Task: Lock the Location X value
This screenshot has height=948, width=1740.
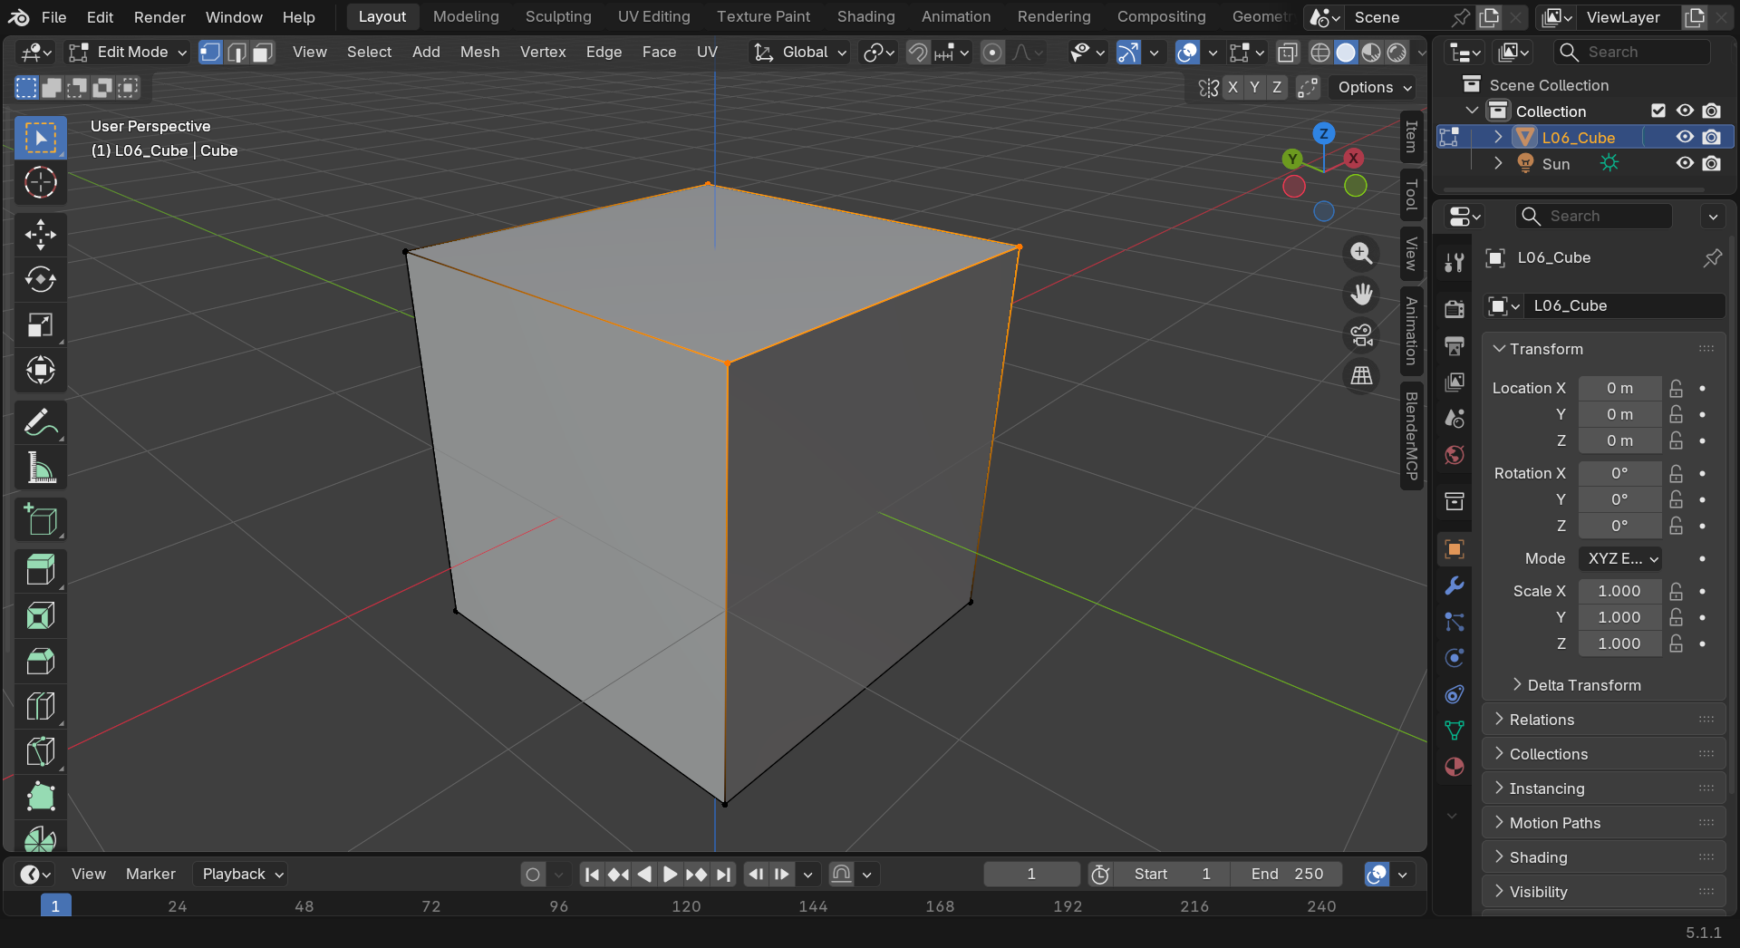Action: [1677, 388]
